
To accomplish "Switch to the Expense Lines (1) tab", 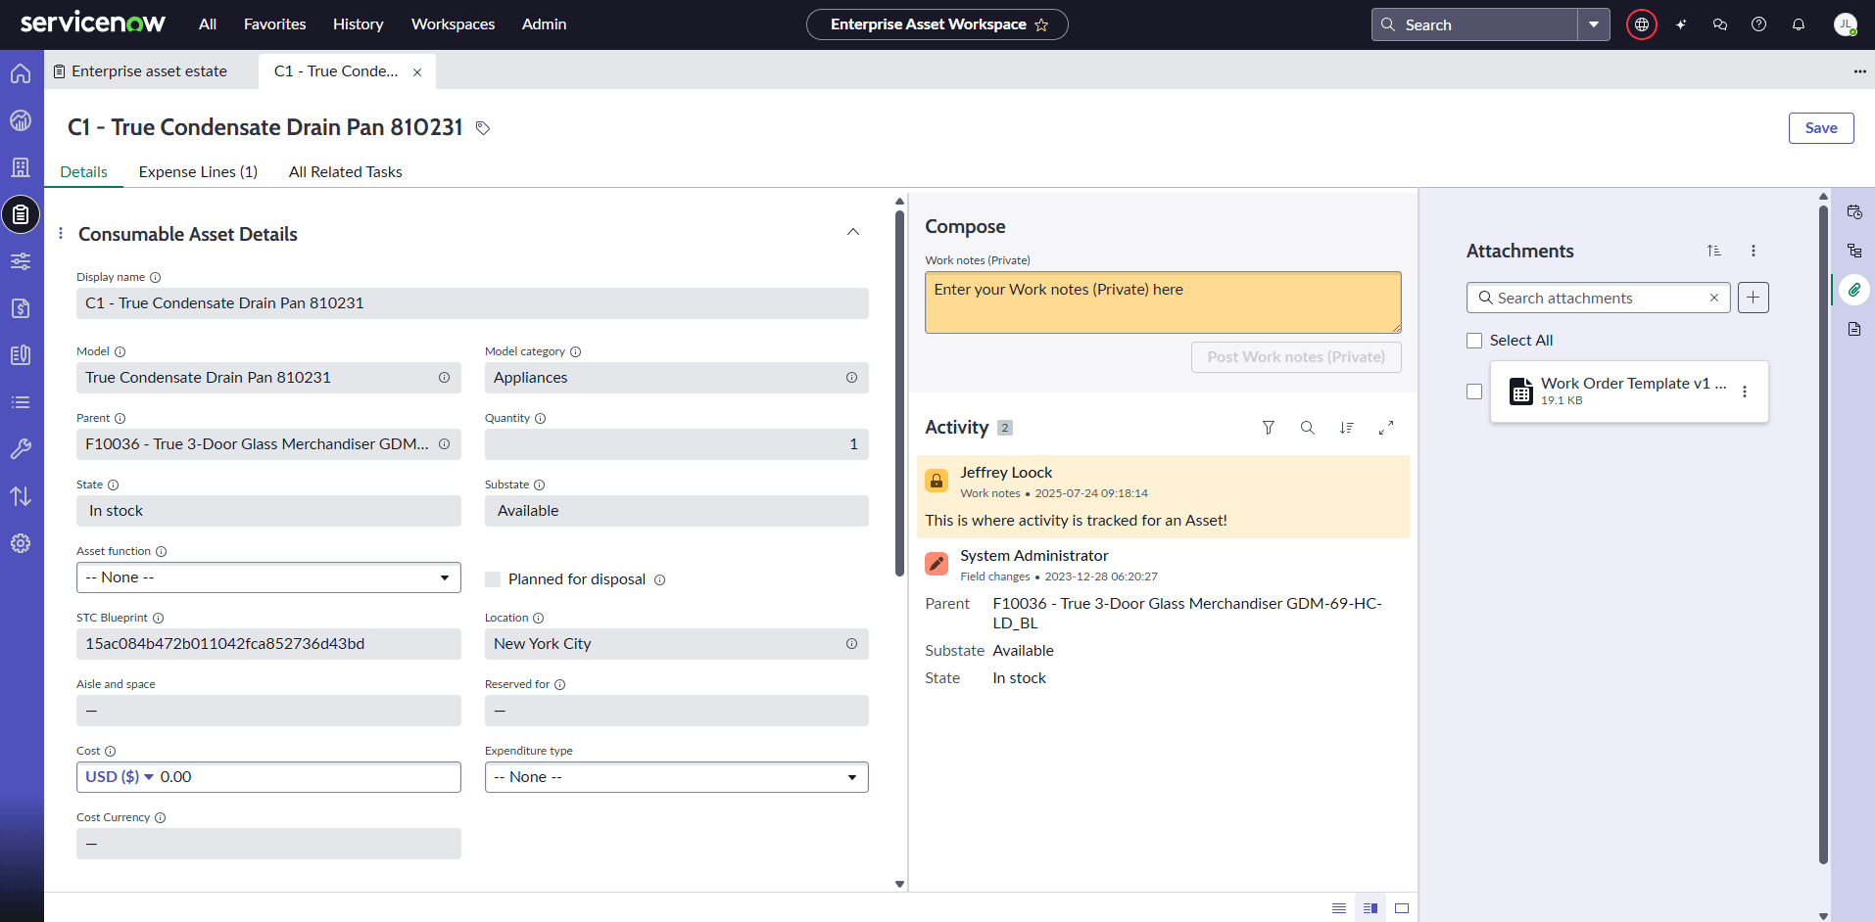I will [198, 172].
